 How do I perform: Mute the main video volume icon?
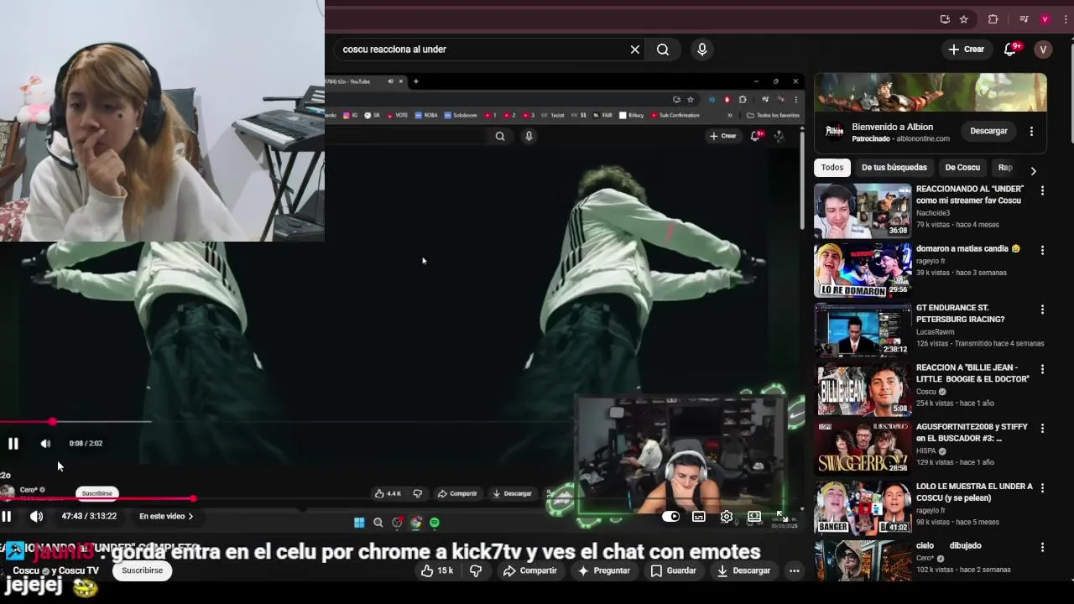coord(36,517)
